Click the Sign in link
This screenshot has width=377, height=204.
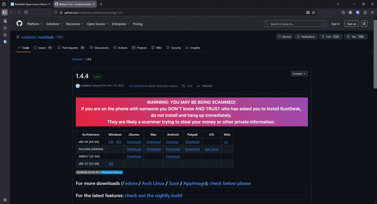(336, 23)
